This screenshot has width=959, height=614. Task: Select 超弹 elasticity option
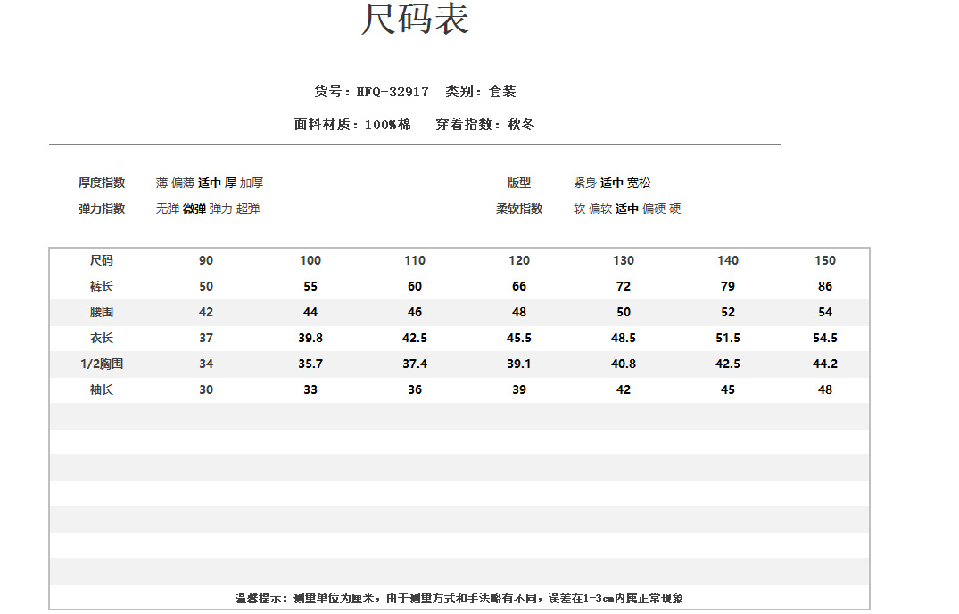pos(248,209)
